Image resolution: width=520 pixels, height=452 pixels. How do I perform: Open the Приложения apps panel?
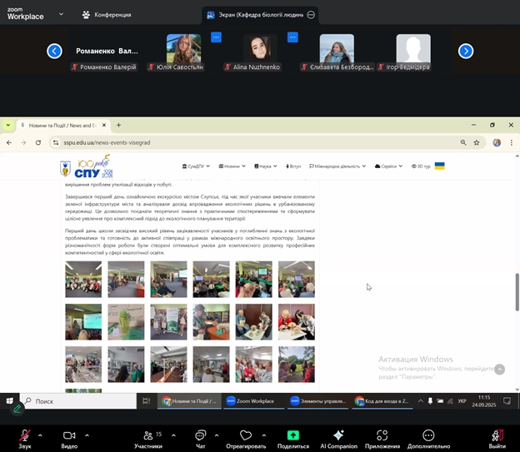[x=382, y=435]
